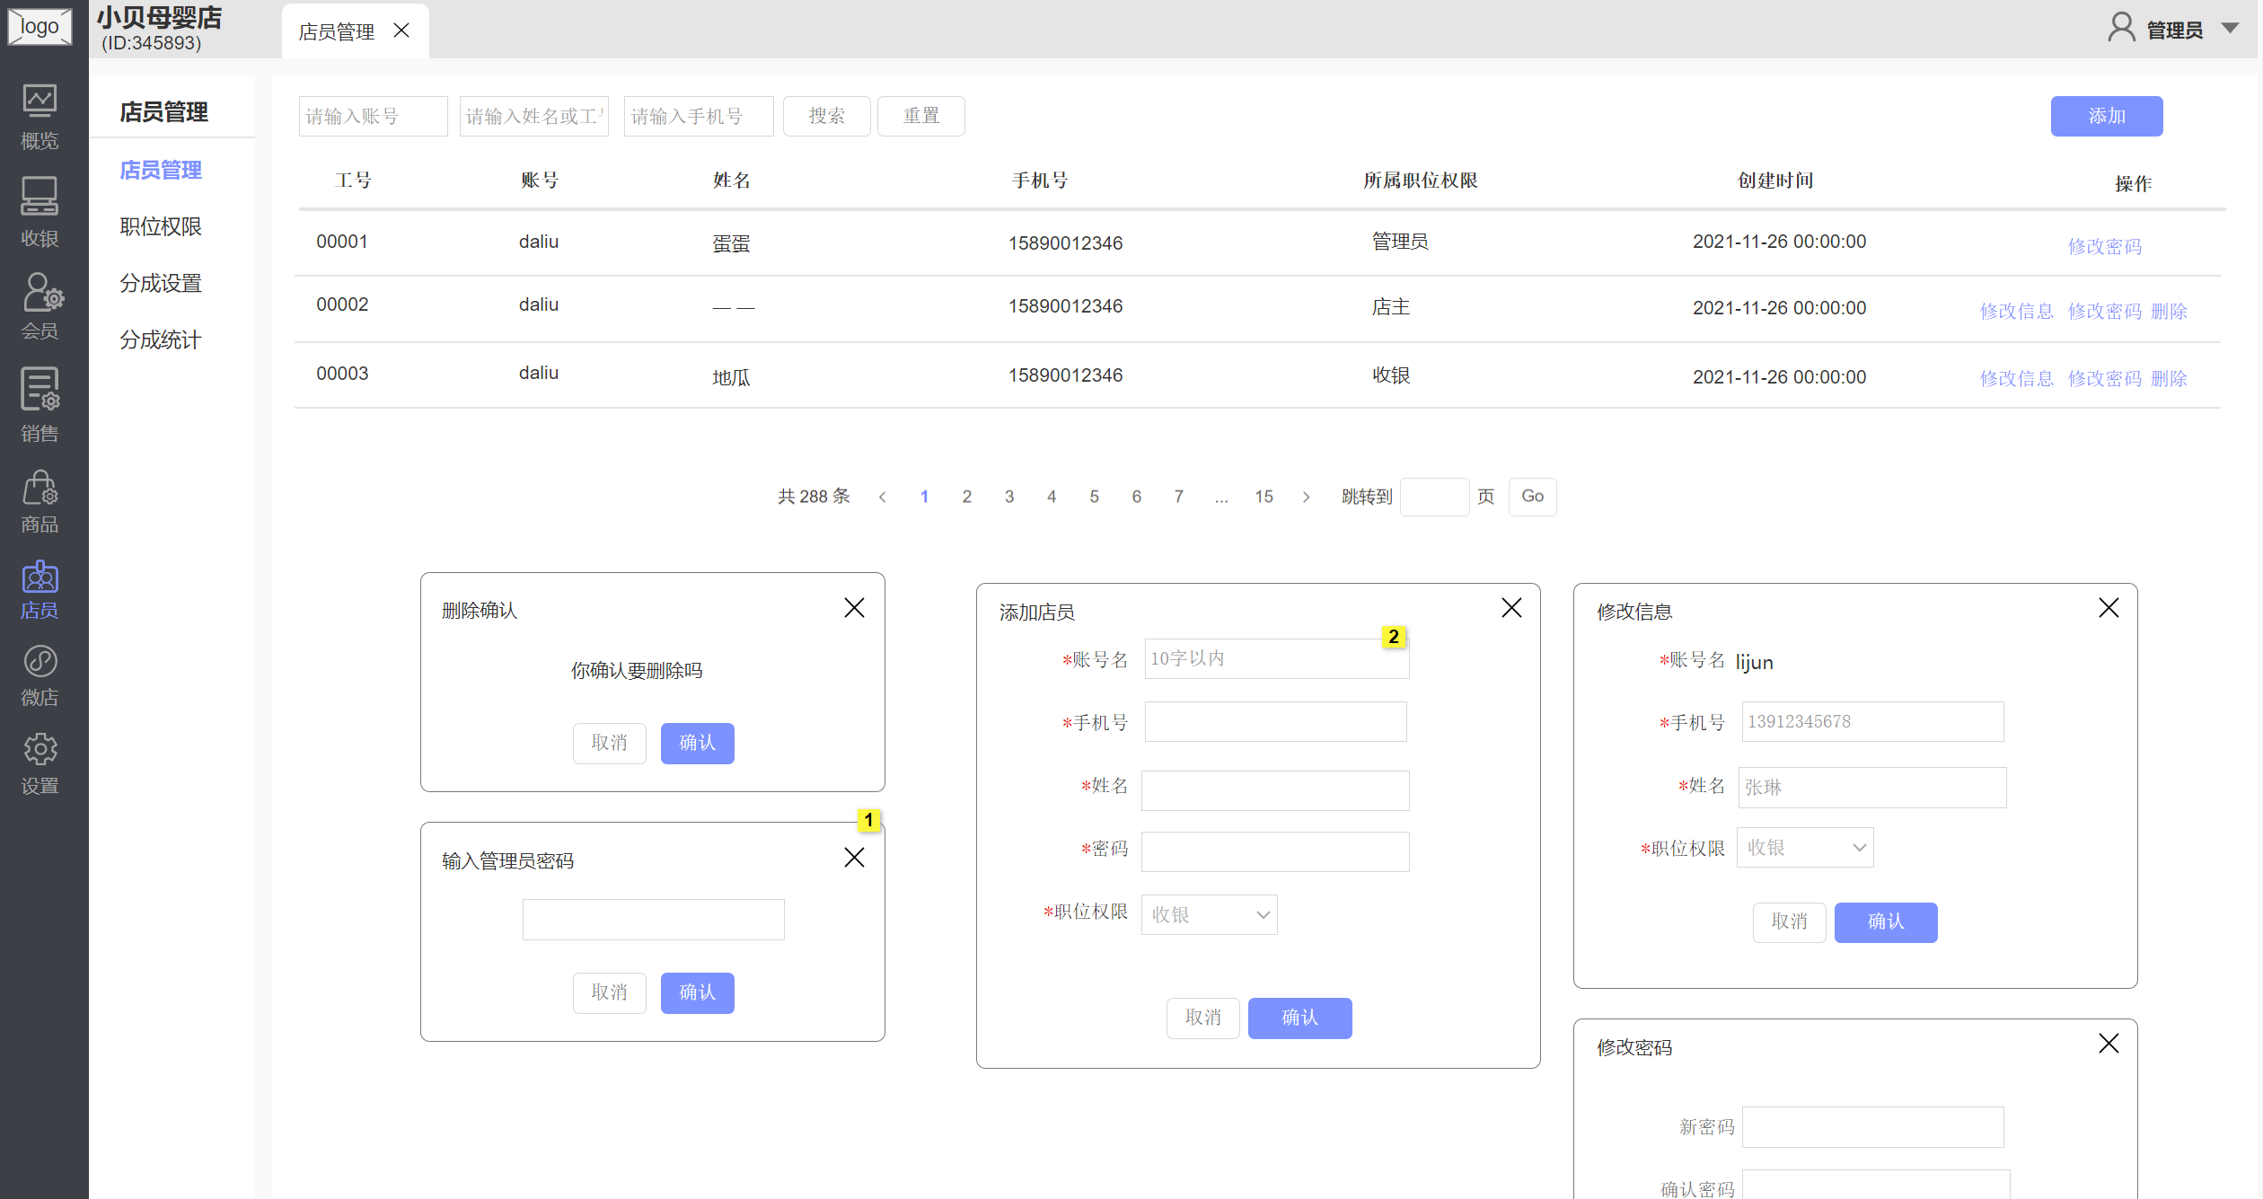
Task: Go to previous page arrow in pagination
Action: (x=882, y=497)
